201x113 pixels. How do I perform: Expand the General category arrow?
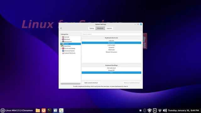61,37
